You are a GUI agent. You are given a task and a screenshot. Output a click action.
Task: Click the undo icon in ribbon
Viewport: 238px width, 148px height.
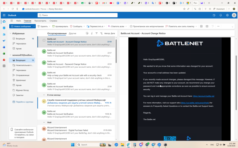tap(213, 26)
